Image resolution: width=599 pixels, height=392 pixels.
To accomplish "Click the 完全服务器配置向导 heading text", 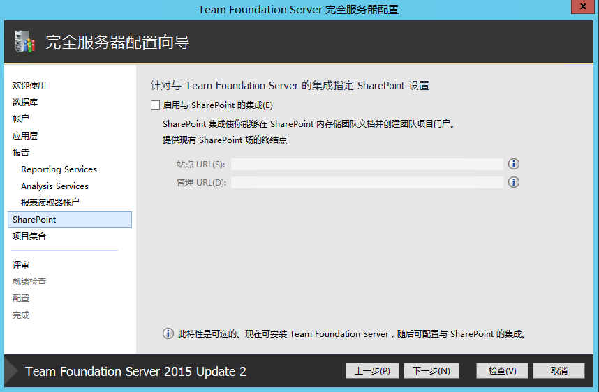I will (117, 42).
